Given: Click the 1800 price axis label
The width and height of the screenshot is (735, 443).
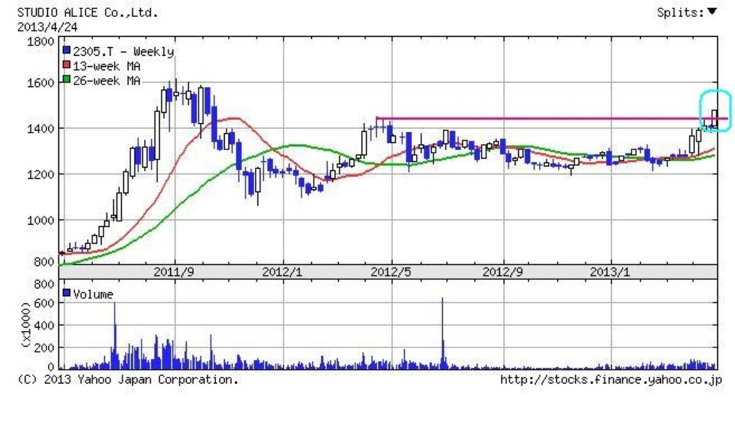Looking at the screenshot, I should pos(40,42).
